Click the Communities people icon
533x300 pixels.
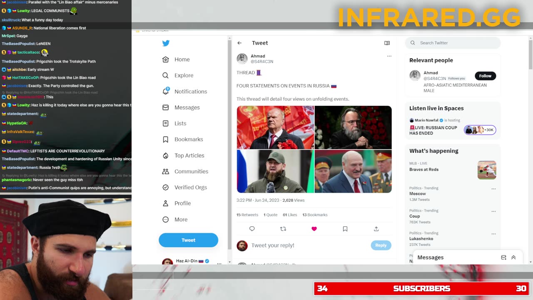[x=165, y=171]
